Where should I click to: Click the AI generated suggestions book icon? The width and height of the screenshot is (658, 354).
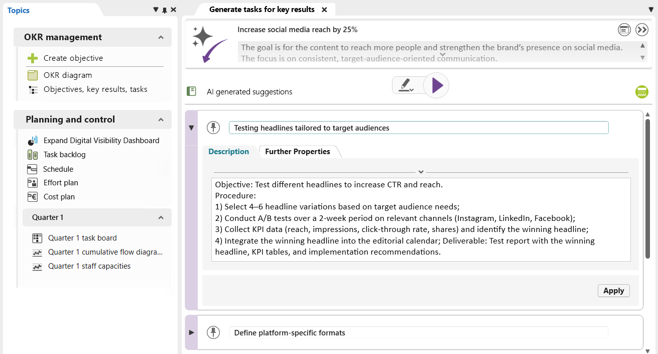pos(191,91)
